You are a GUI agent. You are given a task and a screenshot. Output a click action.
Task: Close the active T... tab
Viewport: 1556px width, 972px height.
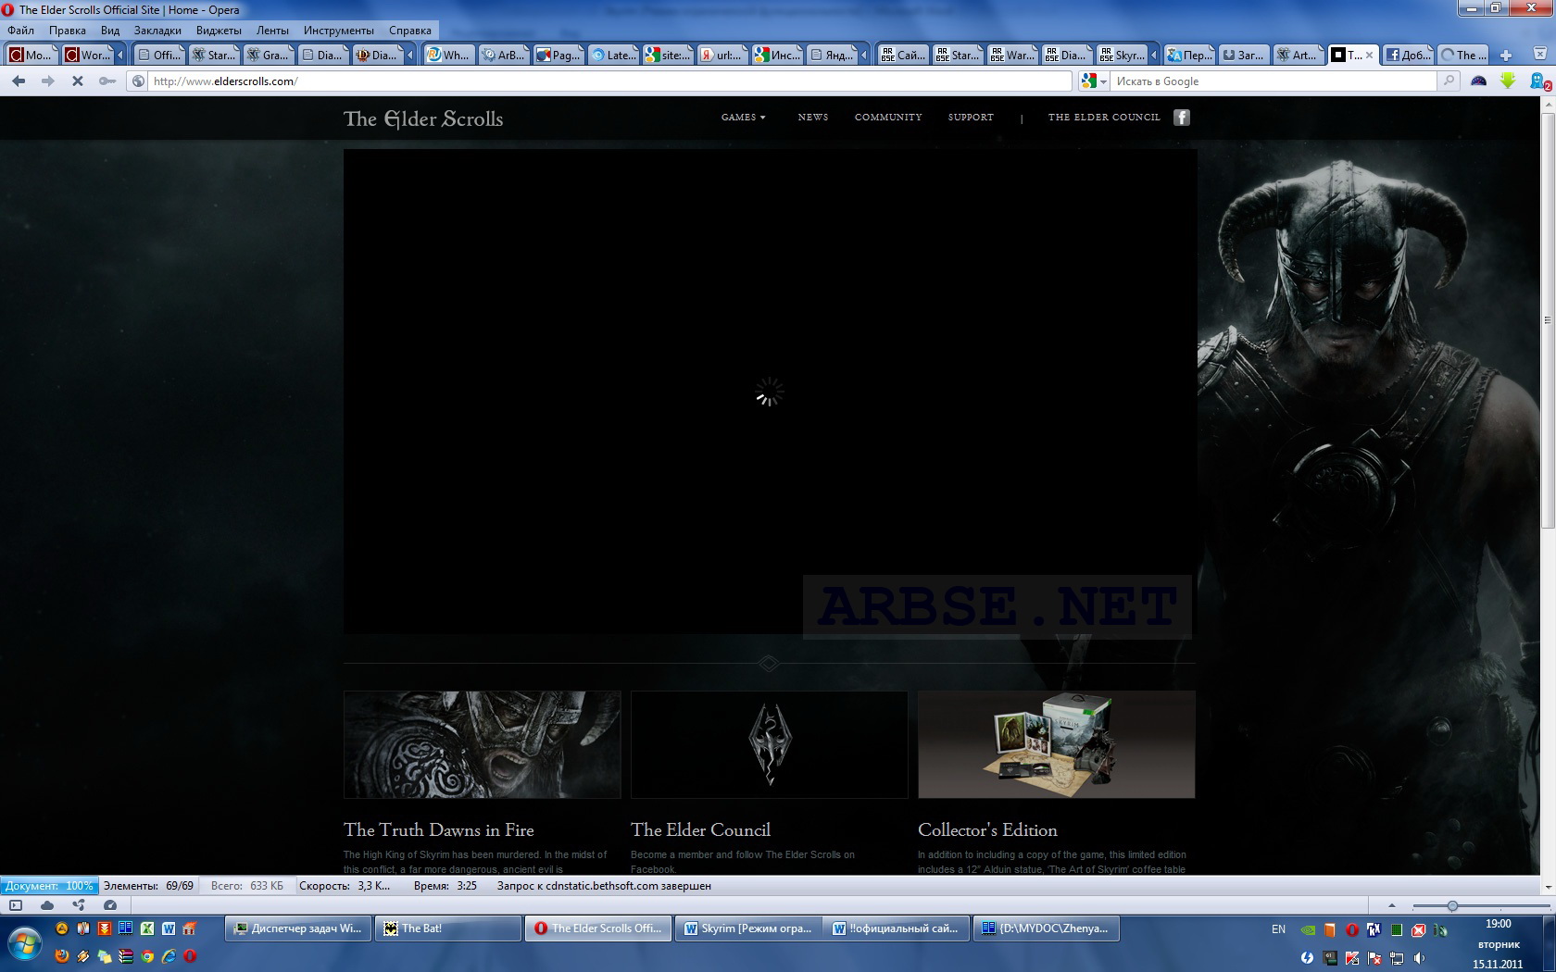click(1370, 56)
